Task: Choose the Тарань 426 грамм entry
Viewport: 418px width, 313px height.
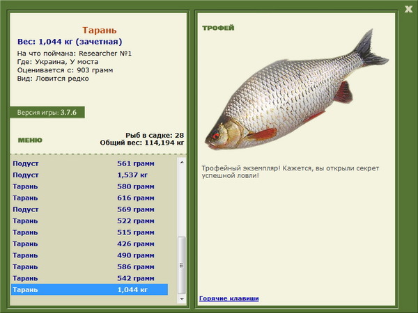Action: (89, 244)
